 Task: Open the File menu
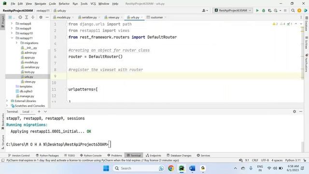(x=13, y=4)
